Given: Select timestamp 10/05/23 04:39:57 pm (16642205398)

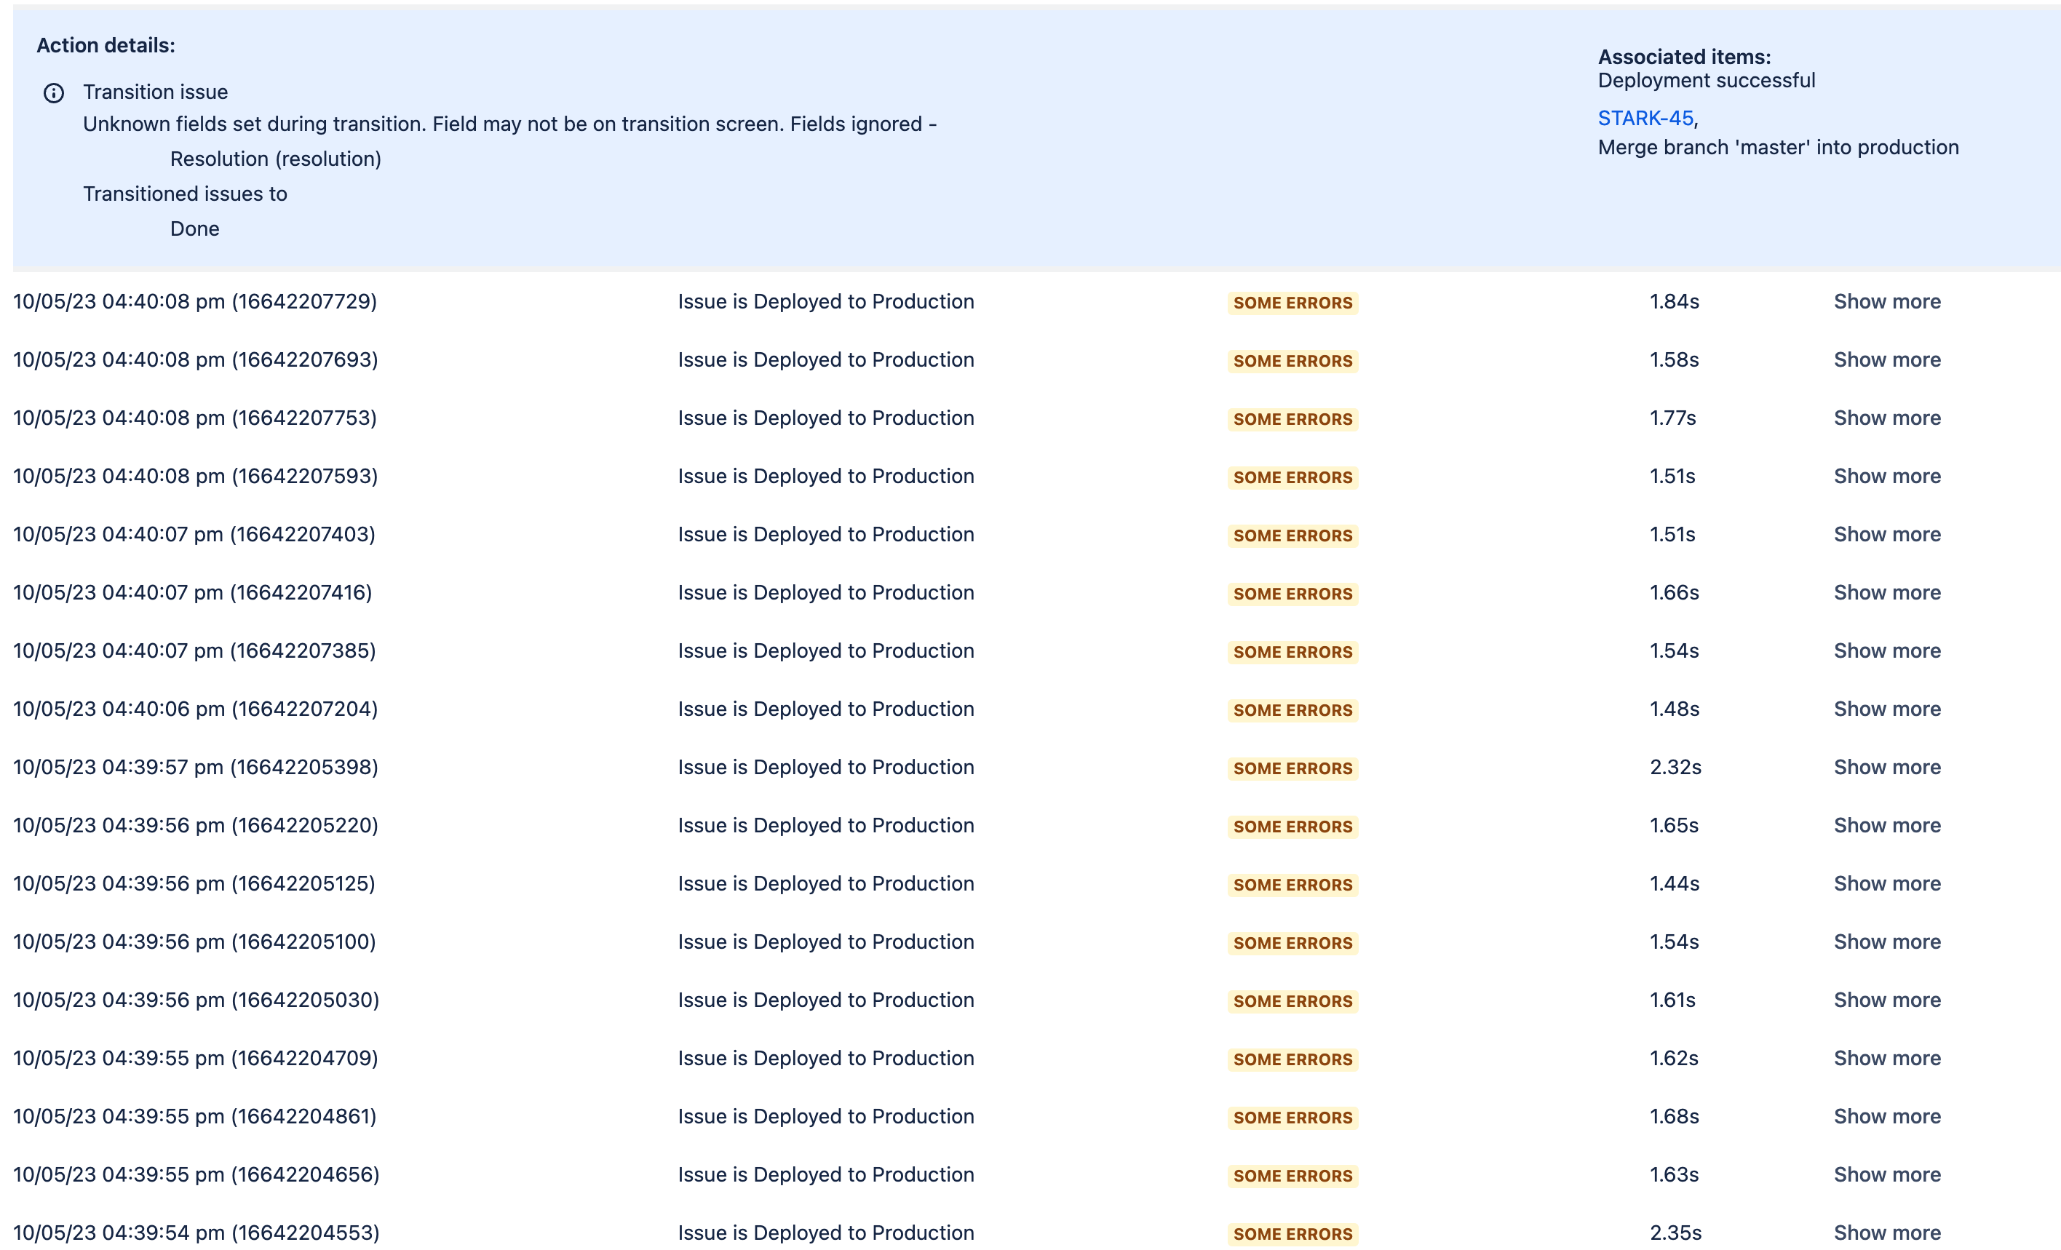Looking at the screenshot, I should [x=196, y=767].
